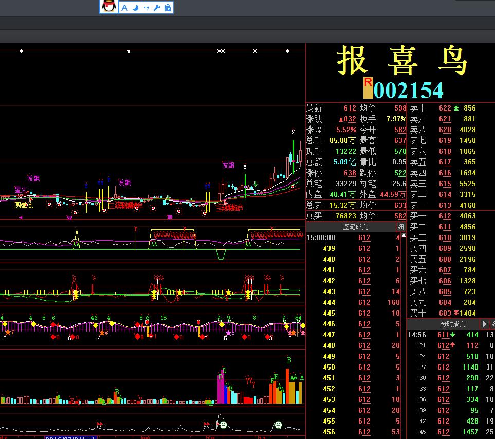Click the 总买 value 76823

click(346, 216)
